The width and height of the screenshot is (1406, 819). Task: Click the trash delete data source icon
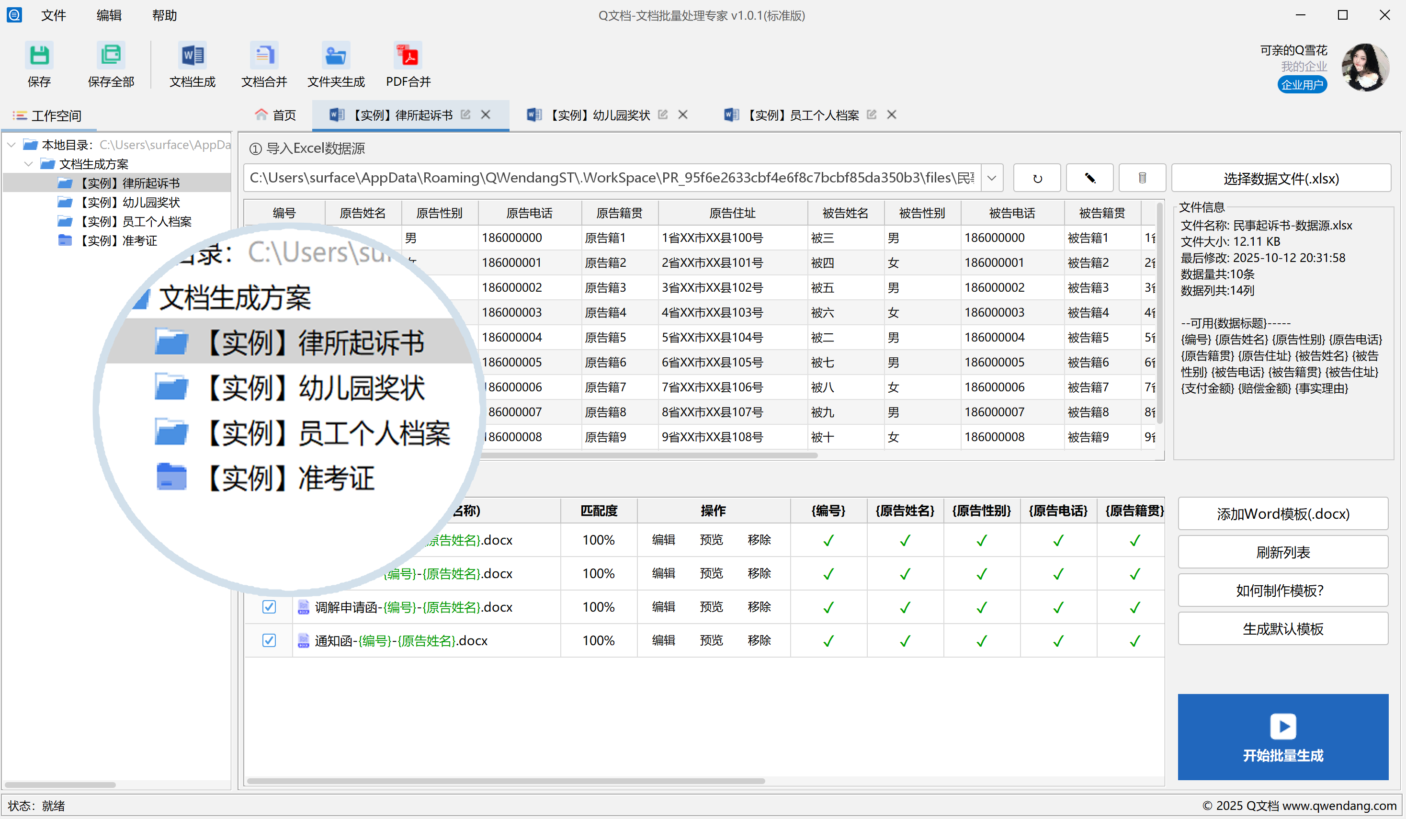pyautogui.click(x=1142, y=179)
